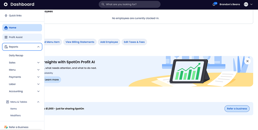Image resolution: width=258 pixels, height=130 pixels.
Task: Click the Sales label in Reports
Action: coord(12,63)
